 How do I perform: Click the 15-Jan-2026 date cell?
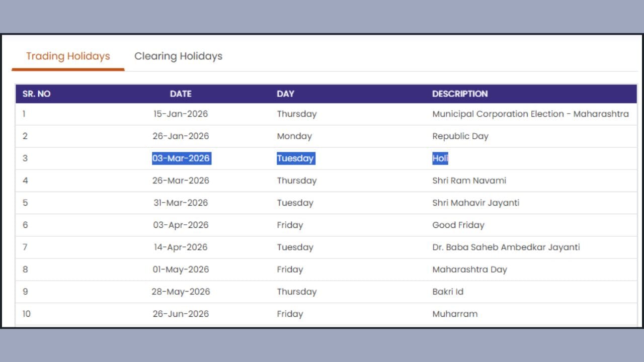point(181,114)
